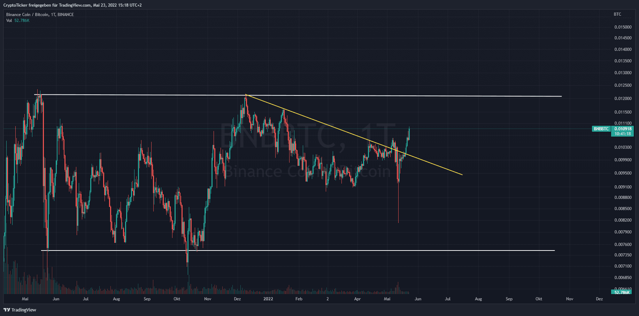
Task: Click the latest green candle at chart's right edge
Action: pos(409,133)
